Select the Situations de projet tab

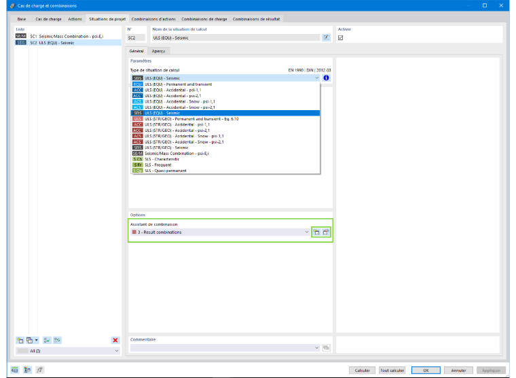pyautogui.click(x=107, y=19)
